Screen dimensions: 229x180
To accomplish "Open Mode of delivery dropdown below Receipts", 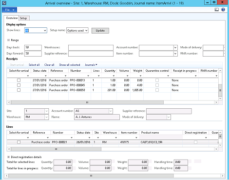I will tap(169, 117).
